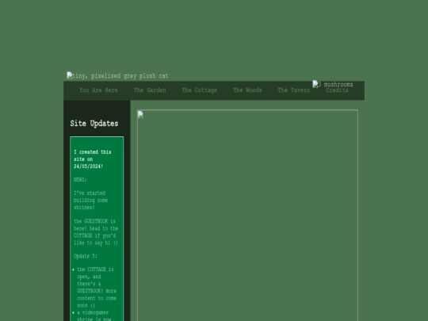Visit The Cottage page
The height and width of the screenshot is (321, 428).
pos(200,90)
